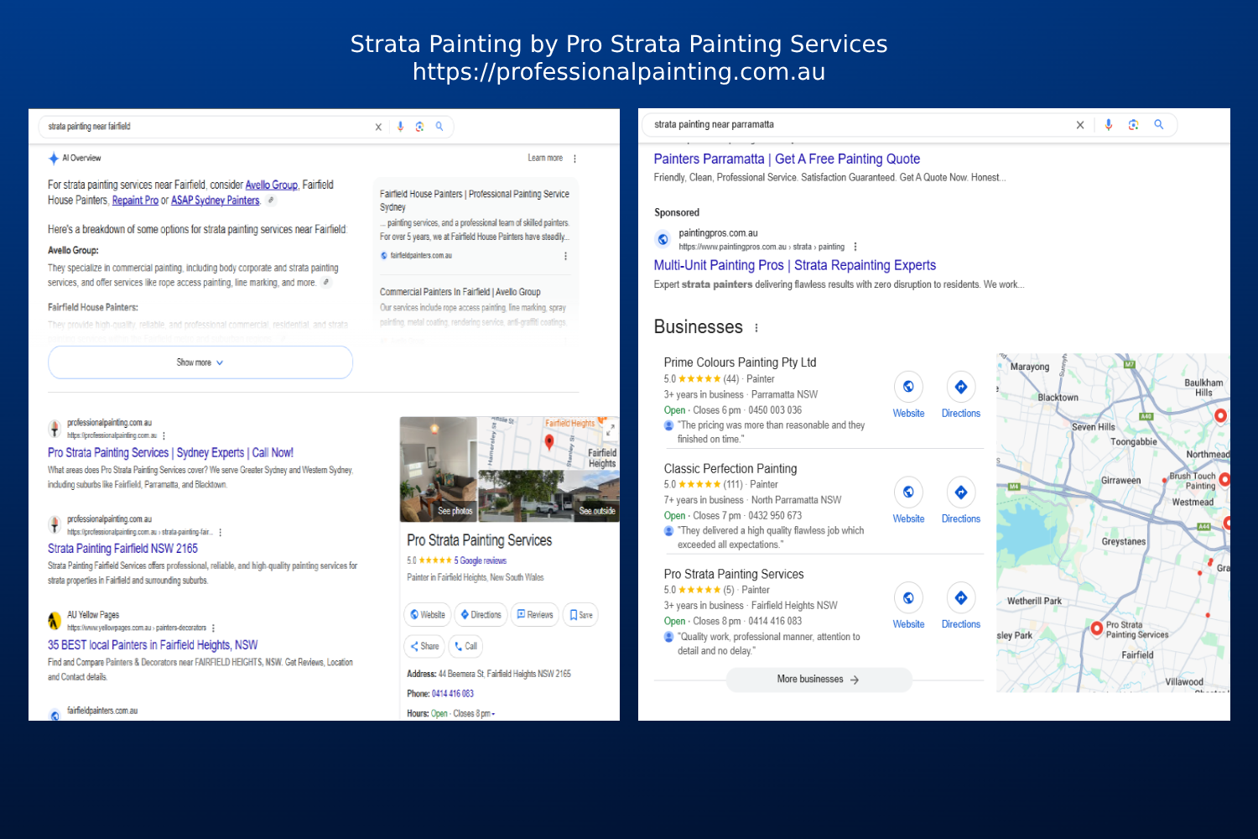The image size is (1258, 839).
Task: Open Strata Painting Fairfield NSW 2165 result
Action: pyautogui.click(x=122, y=549)
